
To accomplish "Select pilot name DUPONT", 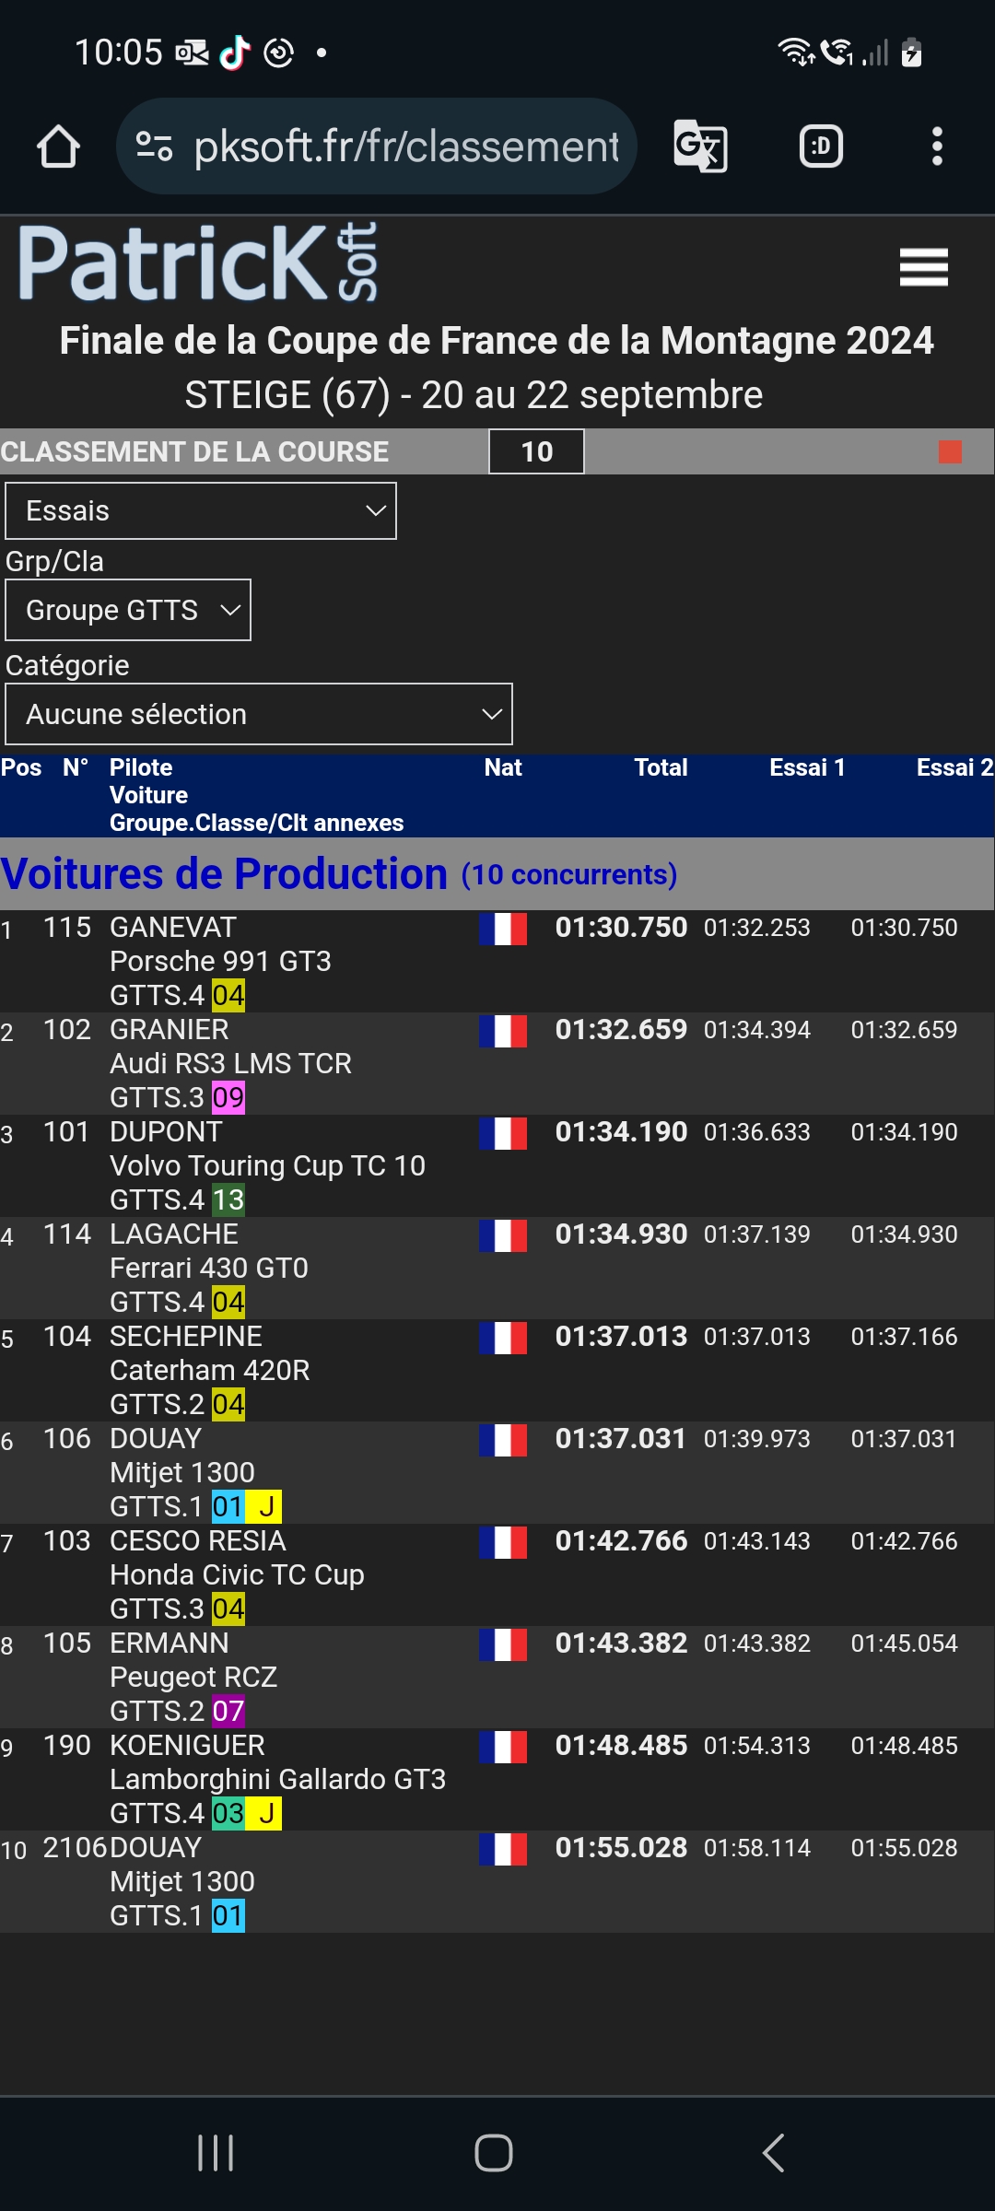I will pyautogui.click(x=166, y=1132).
